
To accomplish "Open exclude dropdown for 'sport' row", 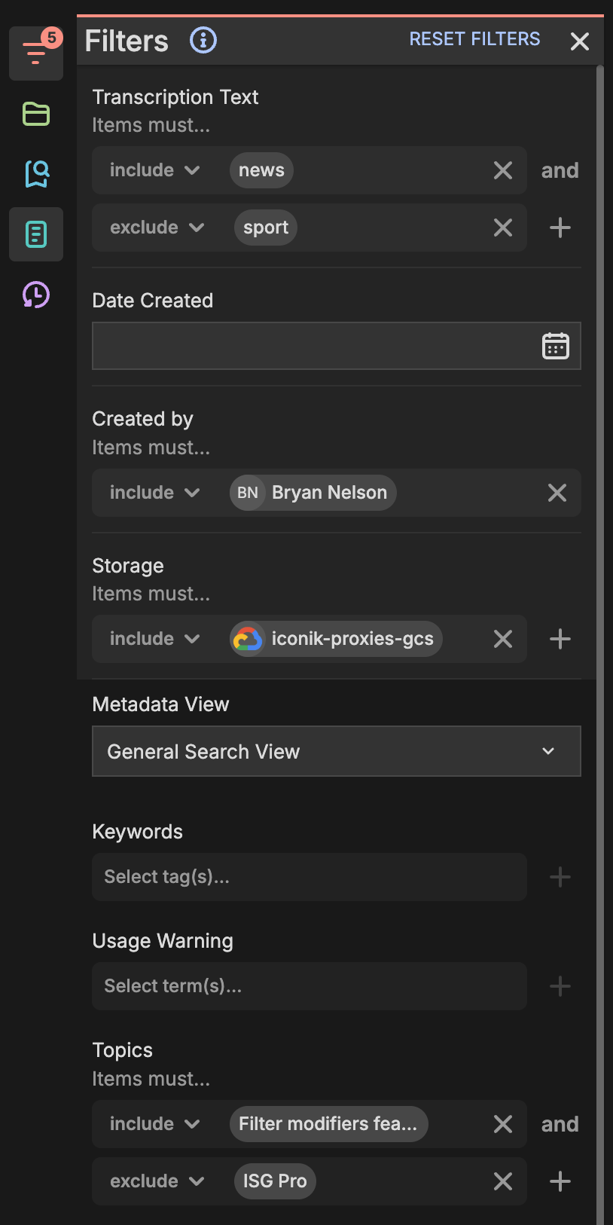I will tap(157, 228).
